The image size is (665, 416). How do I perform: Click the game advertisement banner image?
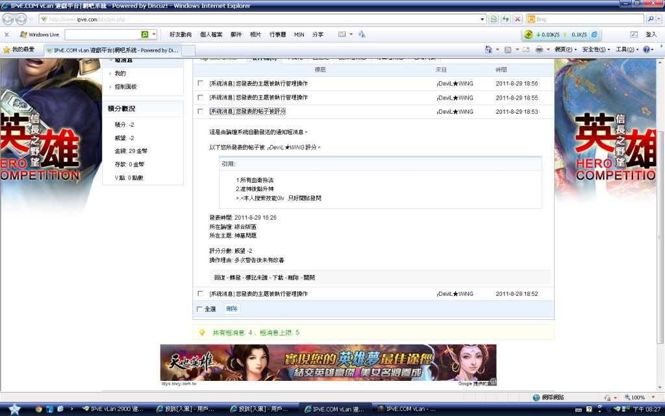pos(328,363)
